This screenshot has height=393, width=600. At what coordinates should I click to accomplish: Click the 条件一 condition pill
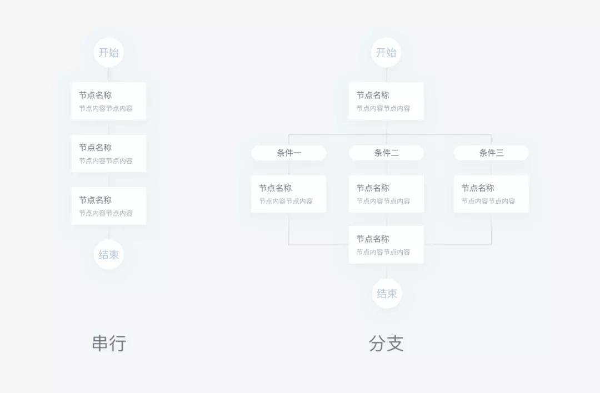(x=289, y=153)
